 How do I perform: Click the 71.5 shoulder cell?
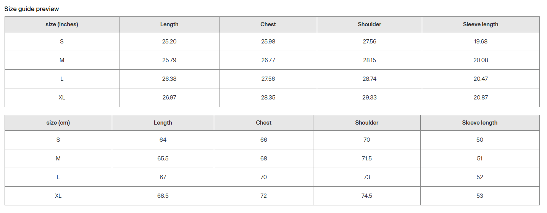(367, 159)
